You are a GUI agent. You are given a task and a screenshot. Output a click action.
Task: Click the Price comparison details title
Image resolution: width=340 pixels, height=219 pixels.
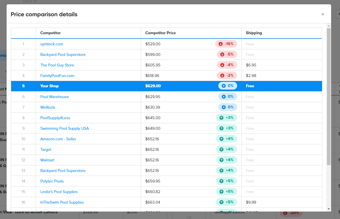pyautogui.click(x=44, y=14)
